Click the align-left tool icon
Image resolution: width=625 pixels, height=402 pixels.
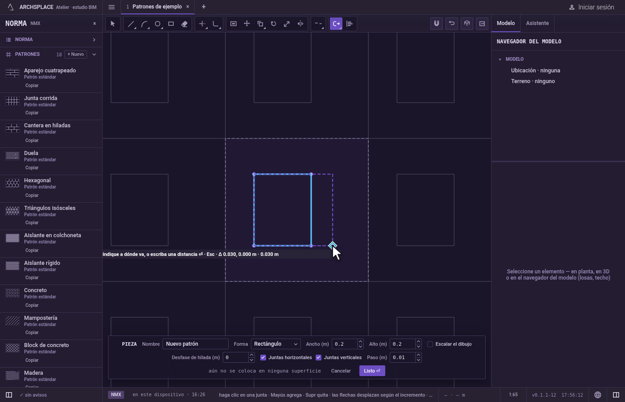[350, 24]
